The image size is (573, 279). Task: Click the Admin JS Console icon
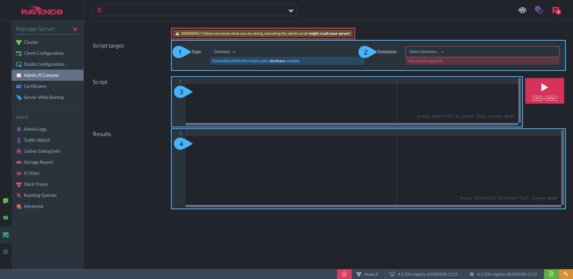pos(19,75)
